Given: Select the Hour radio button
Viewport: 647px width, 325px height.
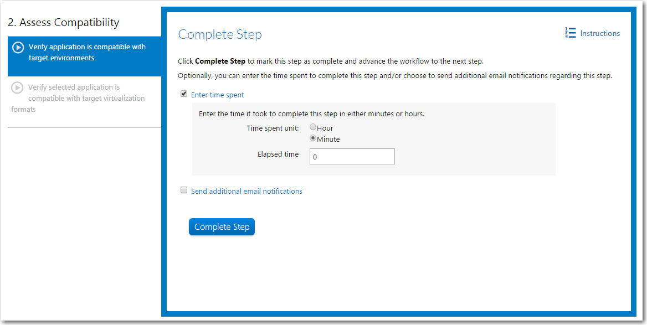Looking at the screenshot, I should click(x=313, y=127).
